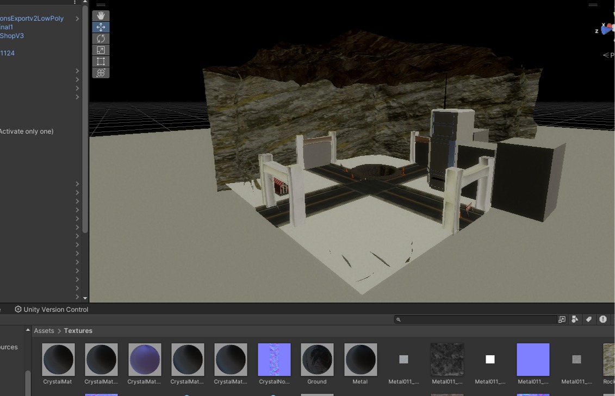Pick the combined Transform tool
This screenshot has width=615, height=396.
pos(101,73)
